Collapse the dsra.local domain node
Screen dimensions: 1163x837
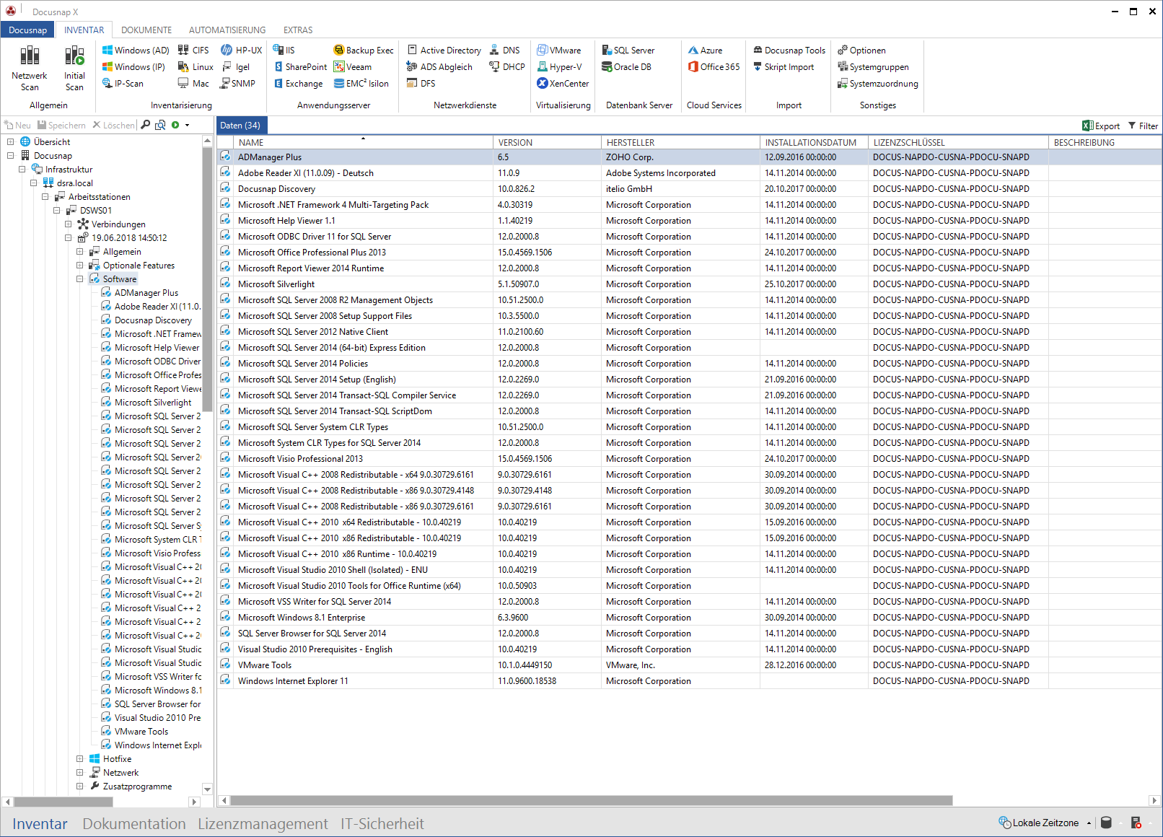[x=34, y=183]
